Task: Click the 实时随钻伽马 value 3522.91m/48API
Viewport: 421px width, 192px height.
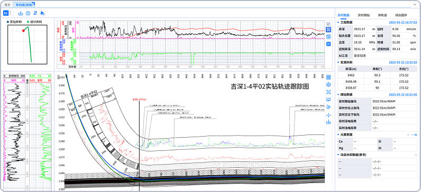Action: pos(385,101)
